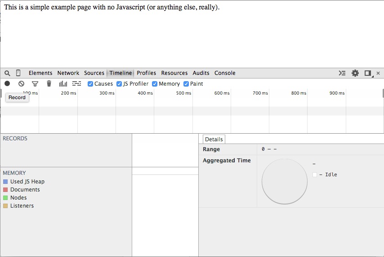Click the 200 ms timeline marker

pos(68,93)
